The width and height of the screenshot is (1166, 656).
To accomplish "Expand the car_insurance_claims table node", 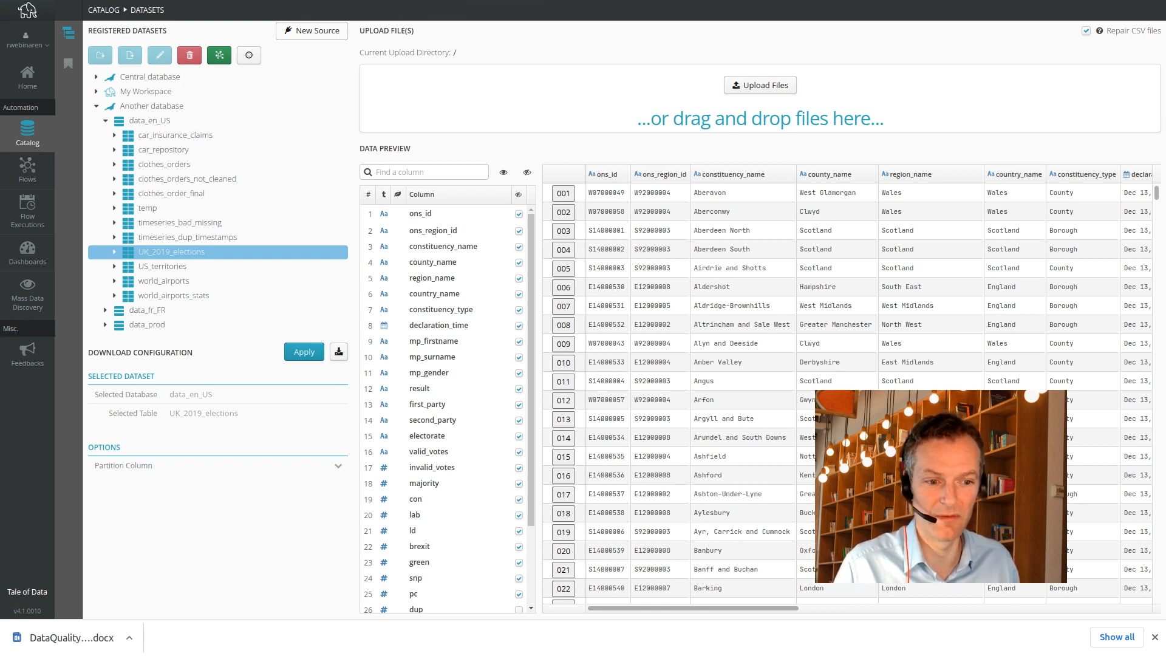I will click(114, 135).
